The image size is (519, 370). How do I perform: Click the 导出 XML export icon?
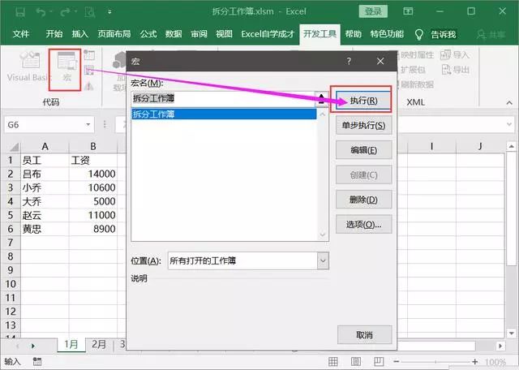[x=456, y=70]
